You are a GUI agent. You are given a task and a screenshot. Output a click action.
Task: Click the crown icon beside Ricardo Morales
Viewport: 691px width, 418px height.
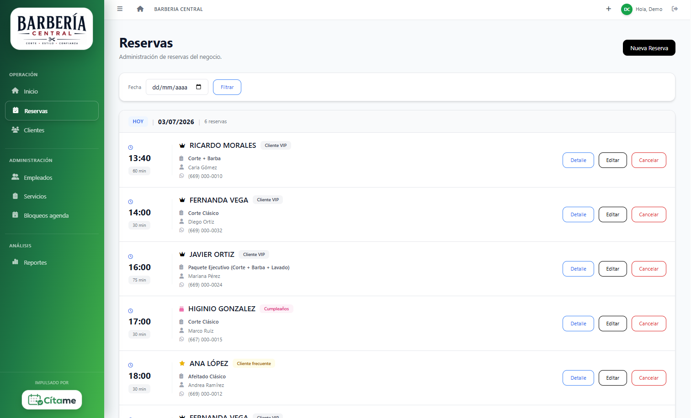[182, 146]
